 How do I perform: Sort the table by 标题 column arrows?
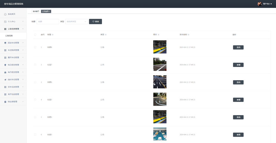point(53,35)
